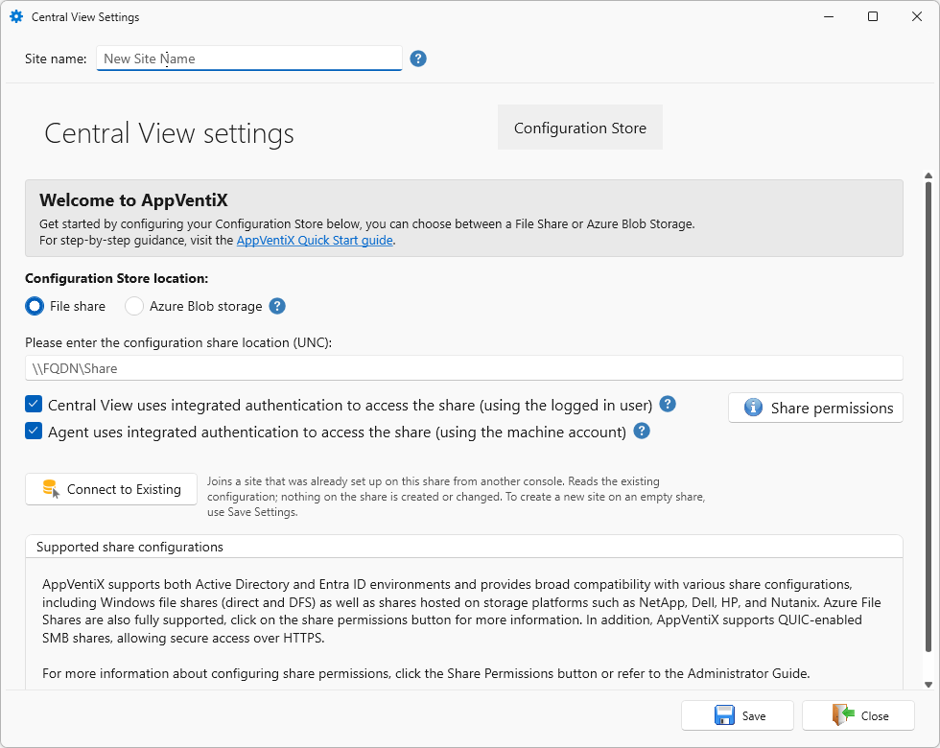Screen dimensions: 940x748
Task: Minimize the Central View Settings window
Action: click(x=829, y=17)
